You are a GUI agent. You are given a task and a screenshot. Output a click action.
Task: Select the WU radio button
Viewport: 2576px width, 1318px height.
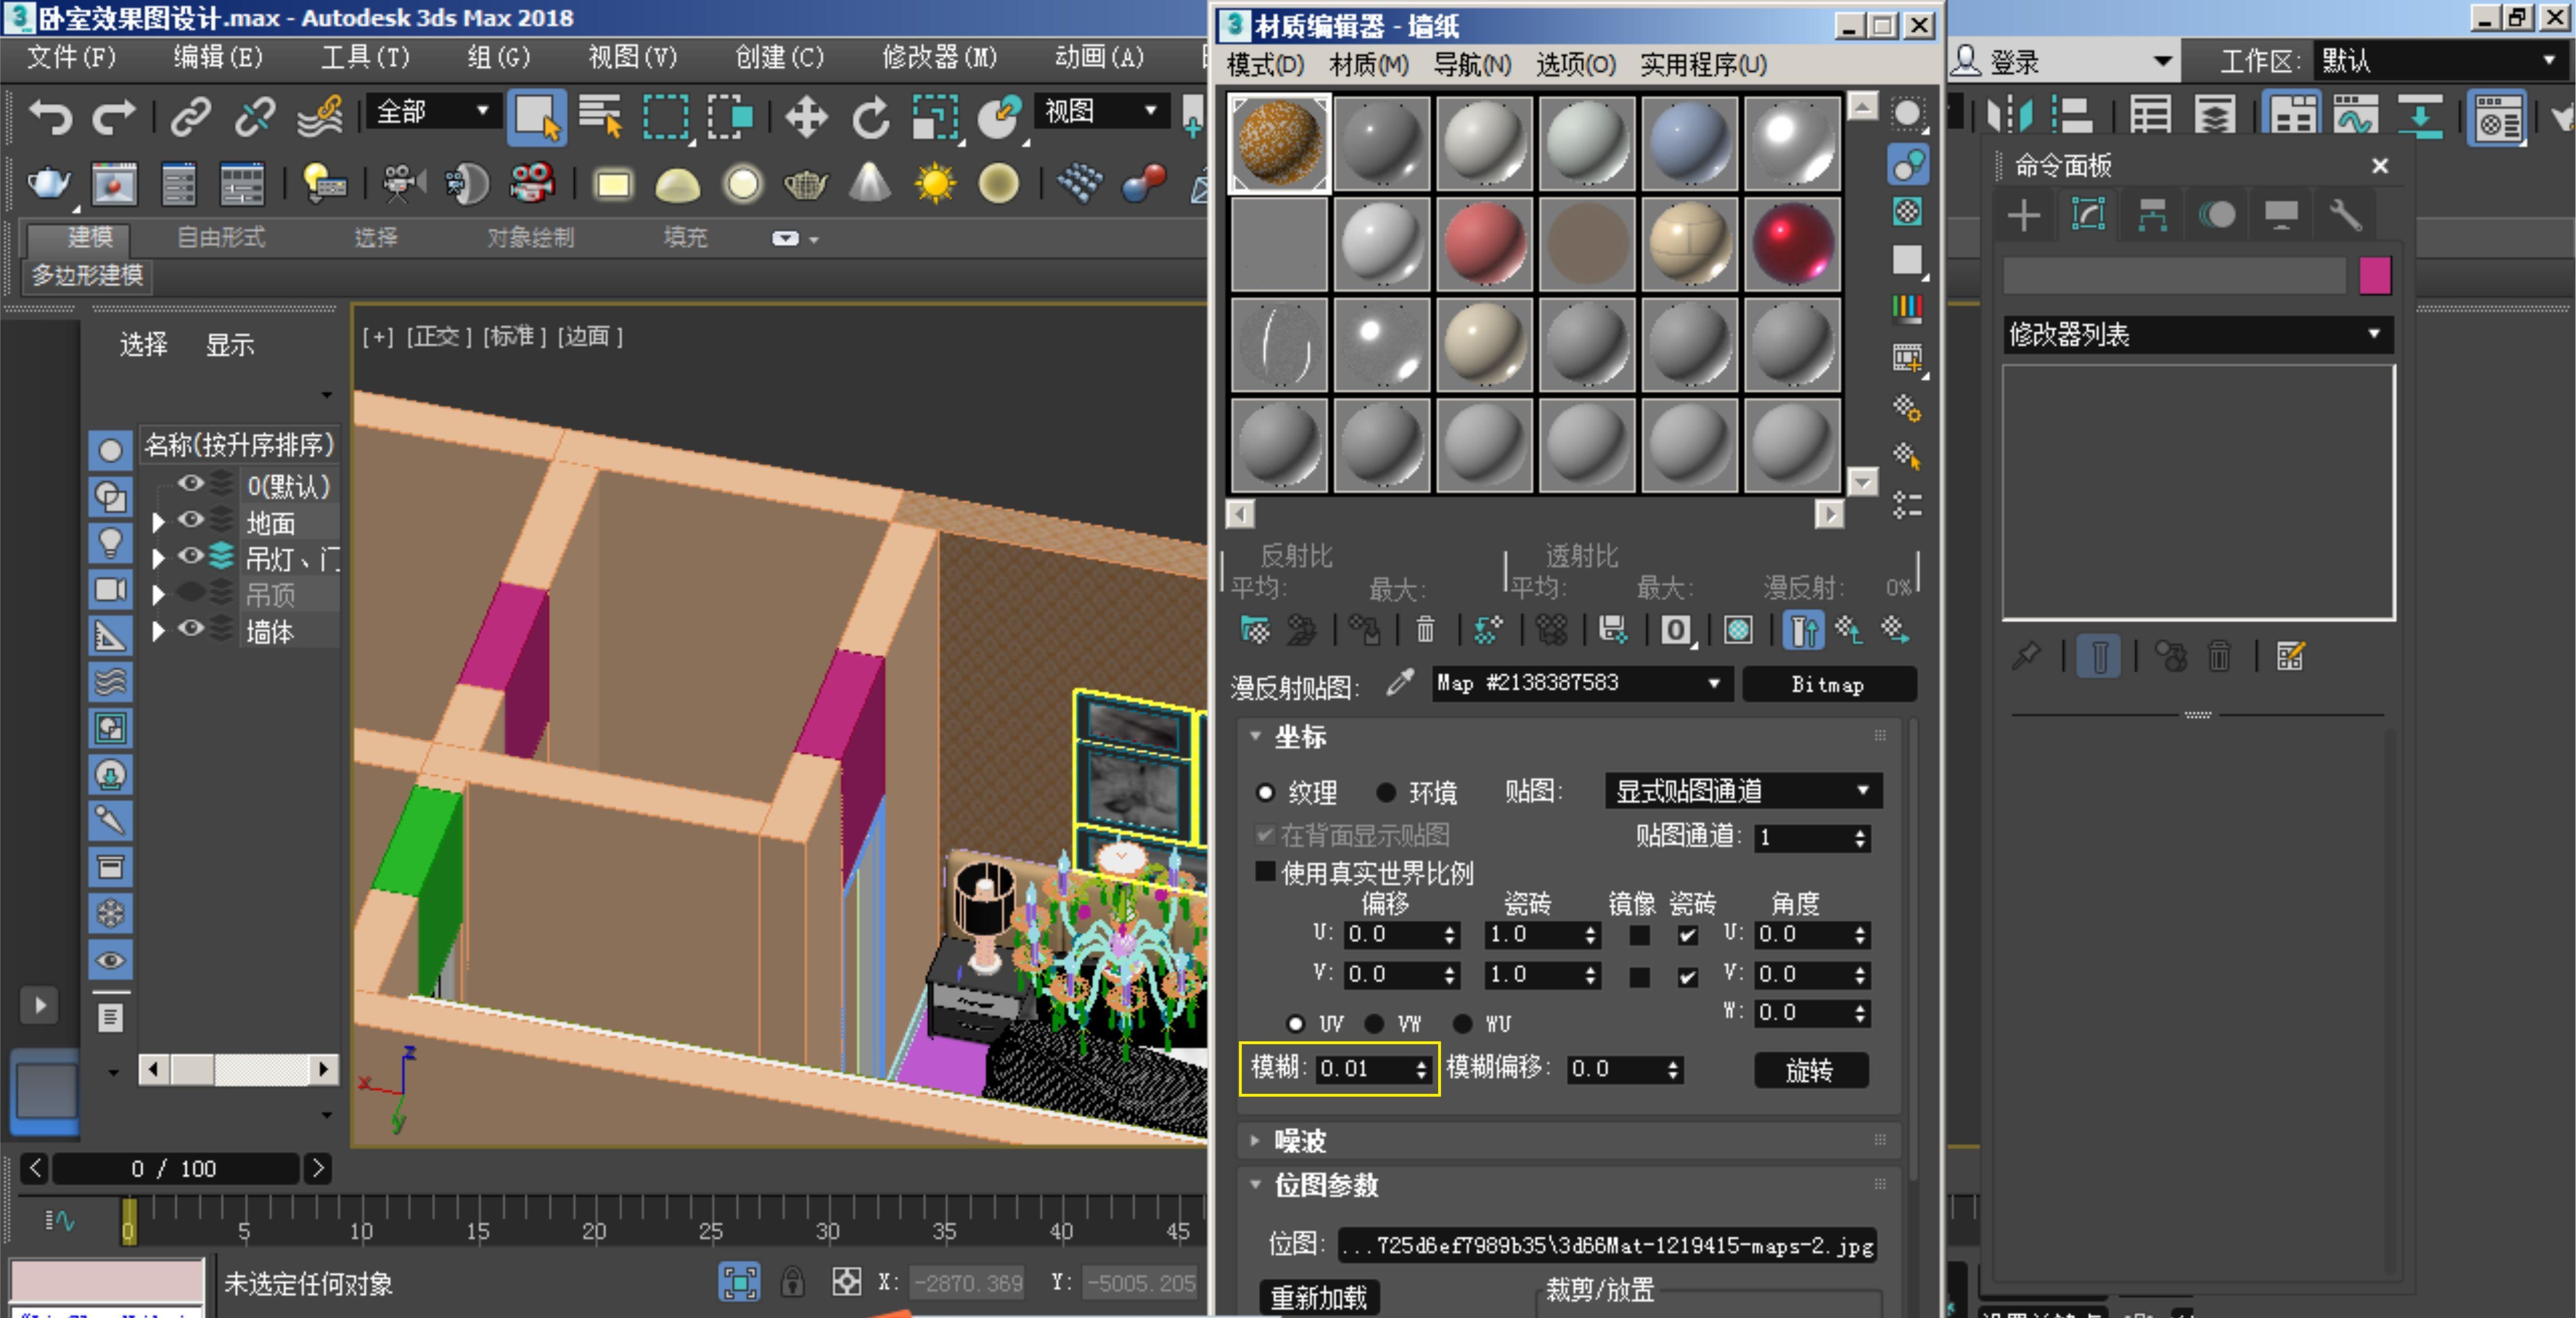pos(1463,1024)
